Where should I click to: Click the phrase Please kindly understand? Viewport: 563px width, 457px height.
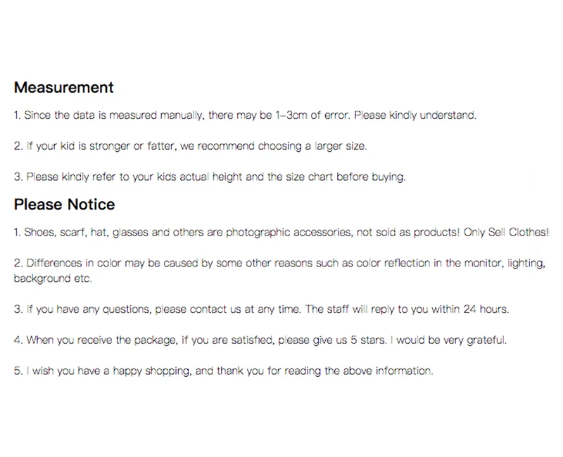(x=415, y=115)
